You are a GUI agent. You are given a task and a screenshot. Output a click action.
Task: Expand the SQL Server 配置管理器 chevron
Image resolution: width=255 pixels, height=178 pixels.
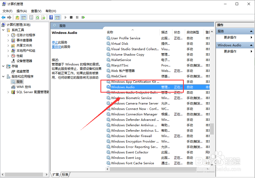click(8, 92)
